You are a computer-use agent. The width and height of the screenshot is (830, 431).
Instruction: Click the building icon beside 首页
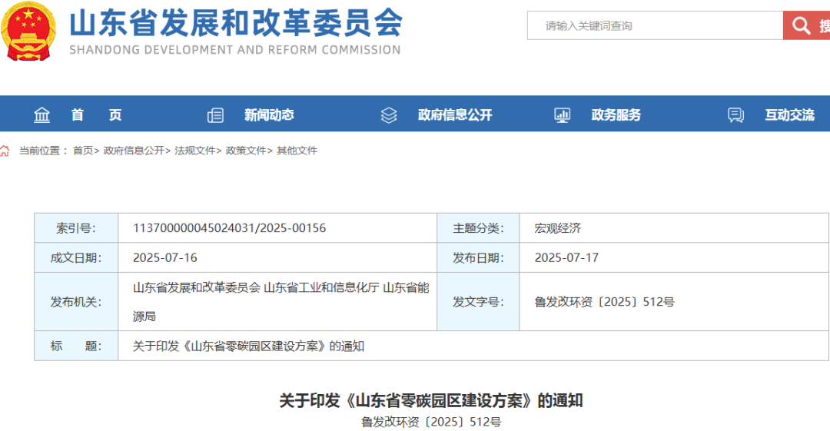click(41, 115)
